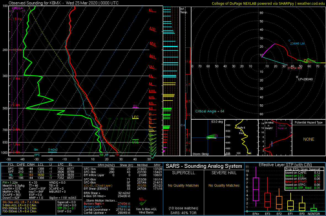Click the NONE hazard type text
The height and width of the screenshot is (216, 326).
click(x=309, y=139)
